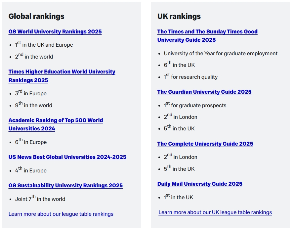The width and height of the screenshot is (292, 229).
Task: Open Times and Sunday Times Good University Guide
Action: (x=207, y=36)
